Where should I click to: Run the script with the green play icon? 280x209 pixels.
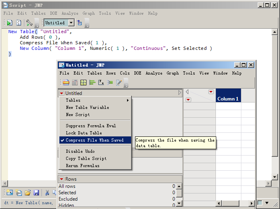pos(10,23)
